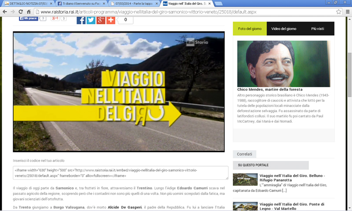Screen dimensions: 352x211
Task: Close the Viaggio nell'Italia del Giro tab
Action: [x=209, y=4]
